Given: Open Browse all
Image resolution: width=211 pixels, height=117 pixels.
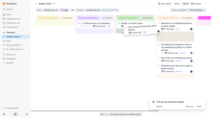Looking at the screenshot, I should 11,55.
